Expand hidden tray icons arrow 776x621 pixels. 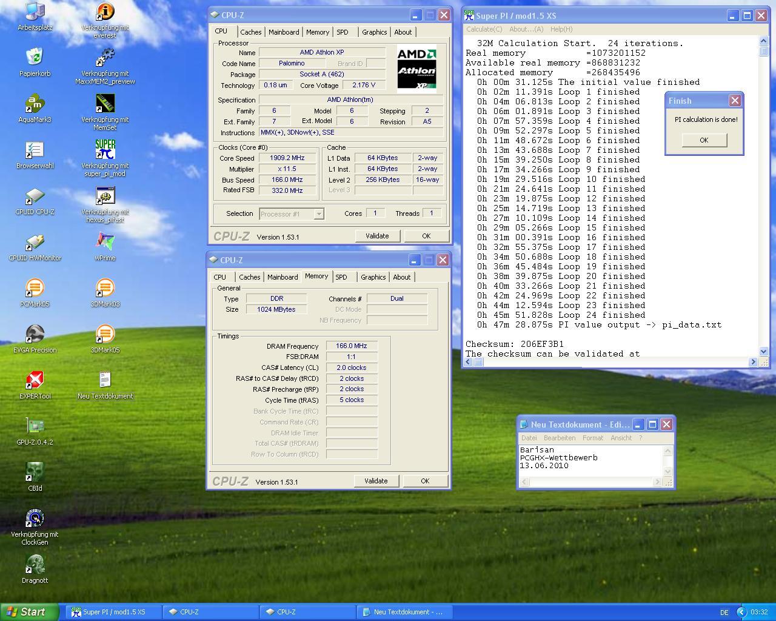pos(741,613)
